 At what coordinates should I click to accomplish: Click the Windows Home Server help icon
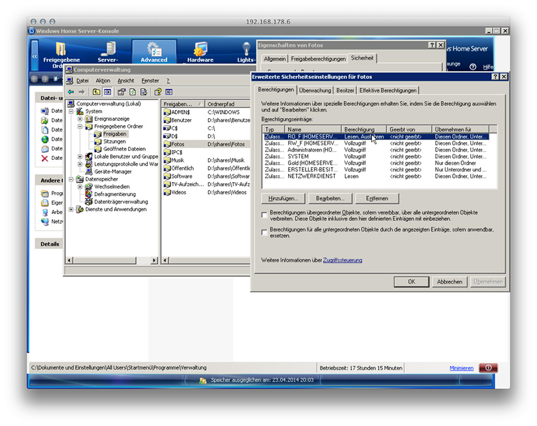click(473, 67)
